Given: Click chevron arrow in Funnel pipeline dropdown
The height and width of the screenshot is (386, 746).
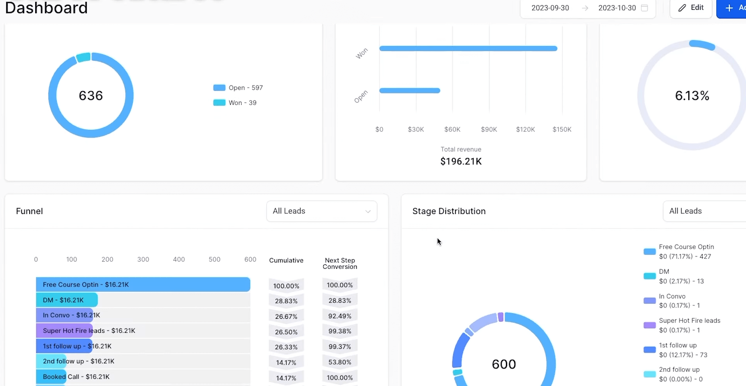Looking at the screenshot, I should click(x=368, y=212).
